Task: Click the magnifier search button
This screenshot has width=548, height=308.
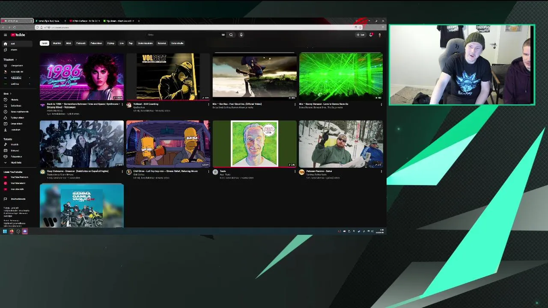Action: [x=231, y=35]
